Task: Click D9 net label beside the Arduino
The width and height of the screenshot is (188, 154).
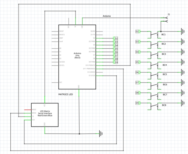Action: point(116,62)
